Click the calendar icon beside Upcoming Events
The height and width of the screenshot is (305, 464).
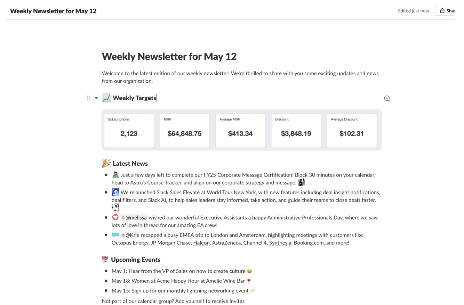pos(105,259)
